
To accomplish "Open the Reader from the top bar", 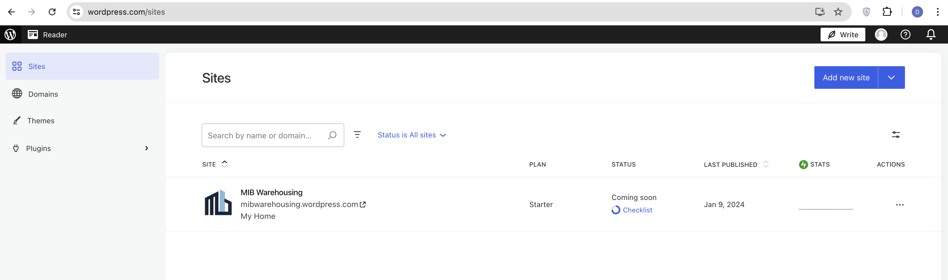I will point(47,35).
